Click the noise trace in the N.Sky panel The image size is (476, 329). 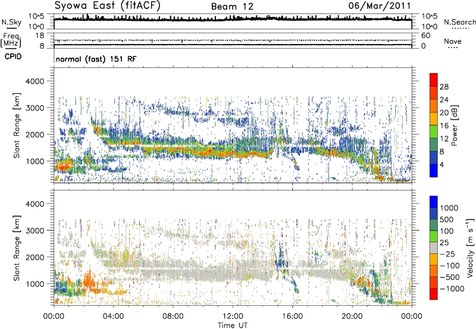[x=233, y=19]
